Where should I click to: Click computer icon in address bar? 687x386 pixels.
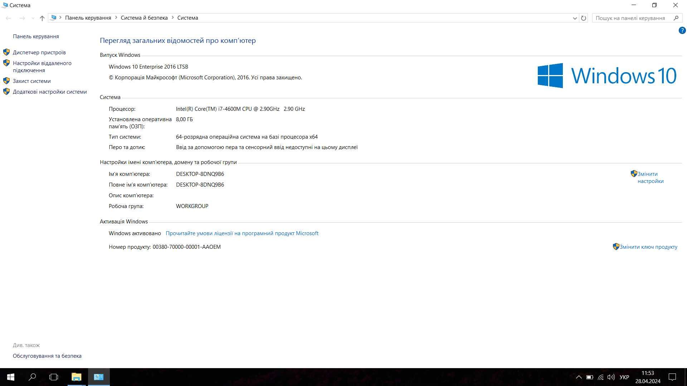[54, 18]
